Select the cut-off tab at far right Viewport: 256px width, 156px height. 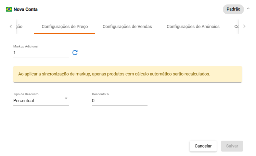(x=236, y=26)
